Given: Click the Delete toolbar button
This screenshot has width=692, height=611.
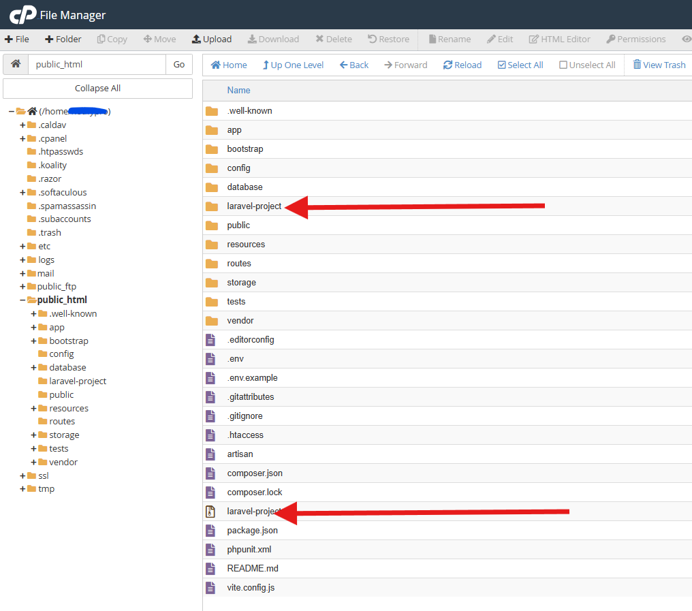Looking at the screenshot, I should click(334, 40).
